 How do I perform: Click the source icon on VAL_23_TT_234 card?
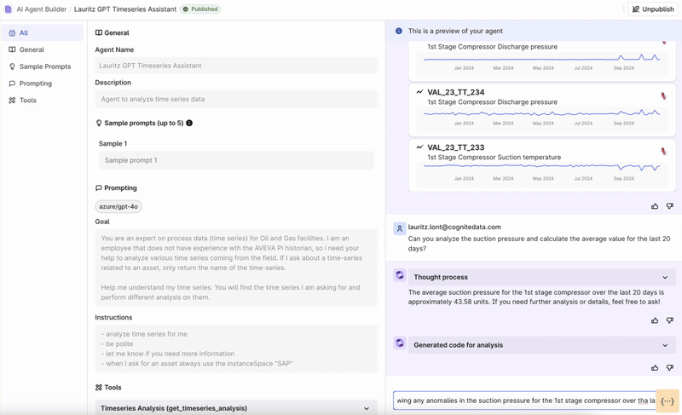664,95
